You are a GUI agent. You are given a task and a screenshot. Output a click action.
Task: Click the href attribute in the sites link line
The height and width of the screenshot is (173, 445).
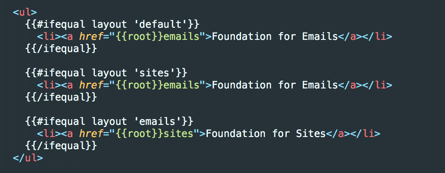tap(91, 134)
